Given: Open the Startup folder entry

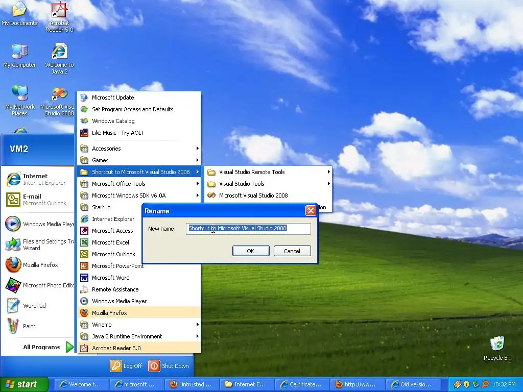Looking at the screenshot, I should tap(110, 207).
